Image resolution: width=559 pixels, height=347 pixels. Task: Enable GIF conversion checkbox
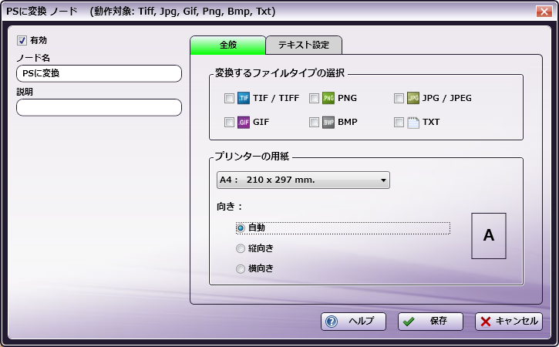coord(229,123)
